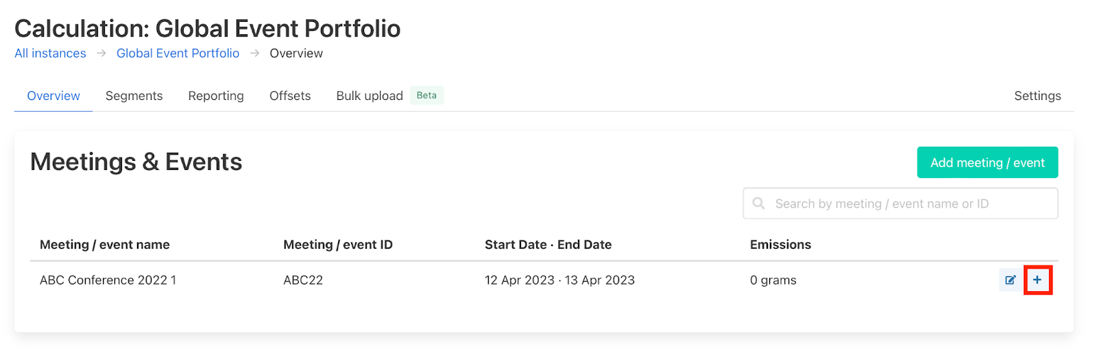Click the Emissions column header
This screenshot has width=1097, height=359.
tap(780, 245)
